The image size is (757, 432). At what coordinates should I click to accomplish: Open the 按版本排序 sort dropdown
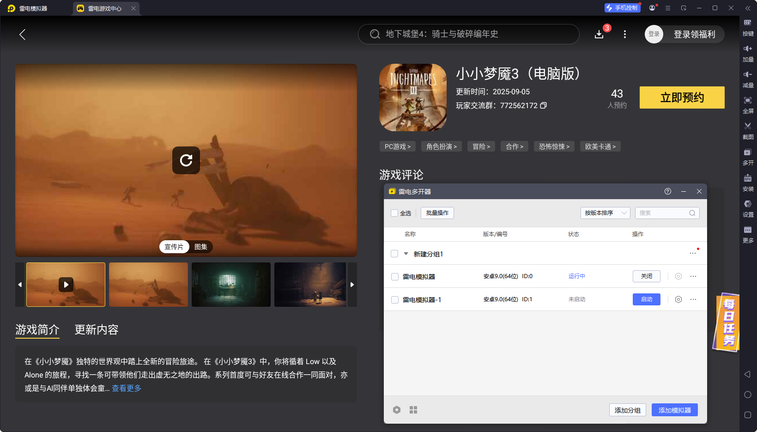pos(605,213)
